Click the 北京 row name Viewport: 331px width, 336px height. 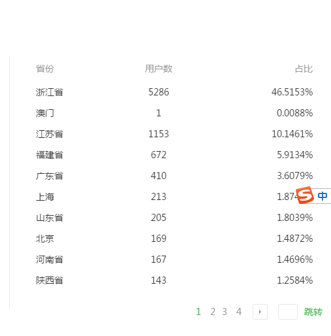[45, 239]
